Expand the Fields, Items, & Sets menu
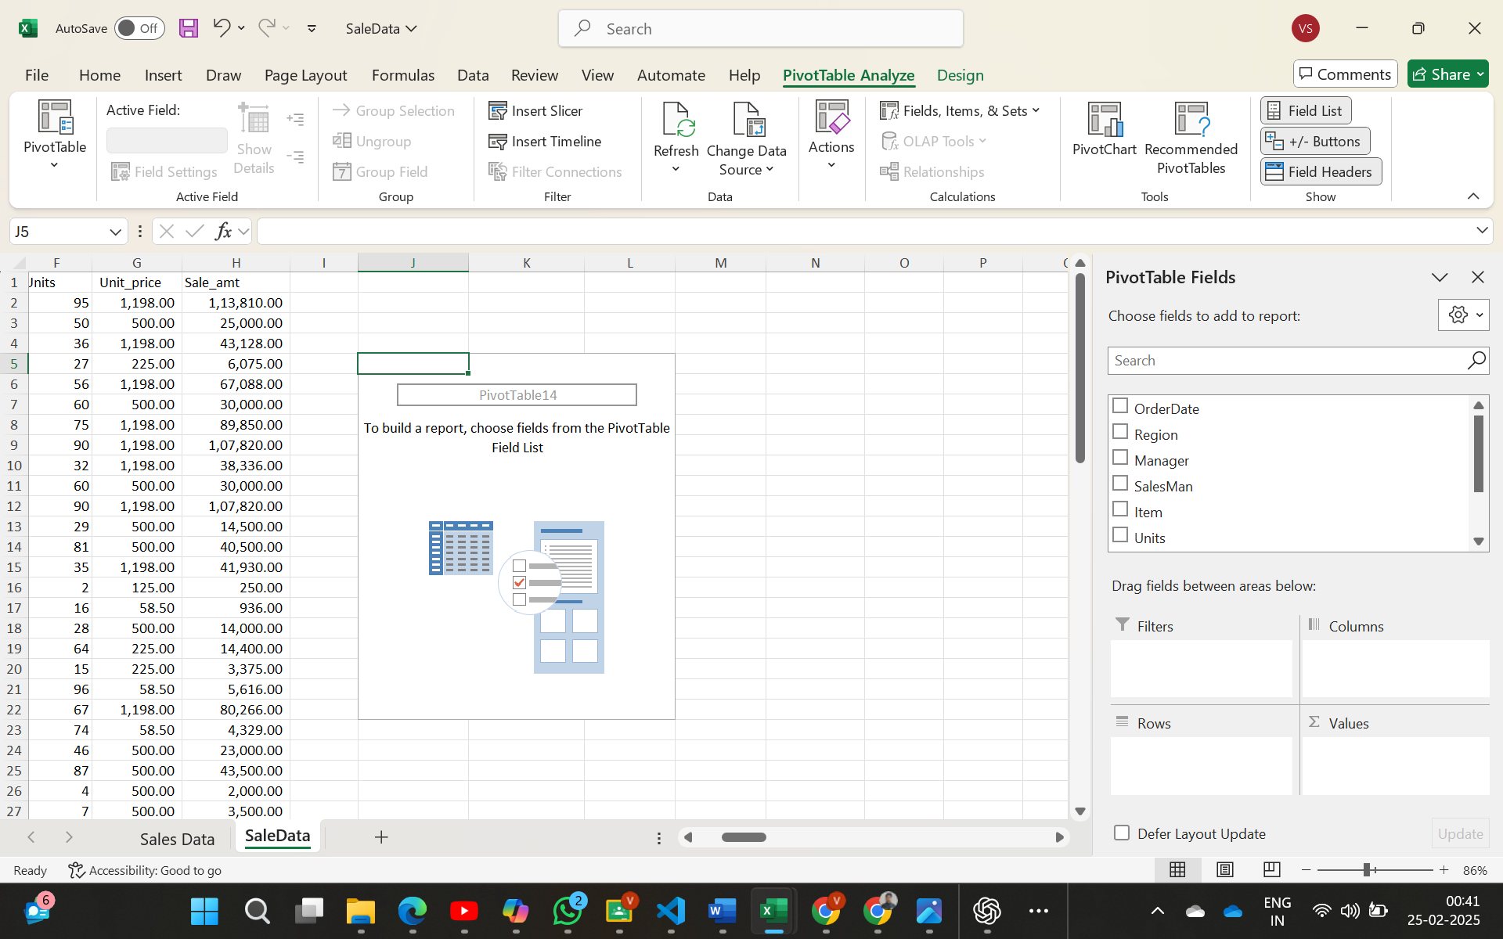This screenshot has height=939, width=1503. [961, 110]
